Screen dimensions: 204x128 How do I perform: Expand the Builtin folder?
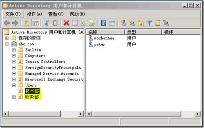14,50
